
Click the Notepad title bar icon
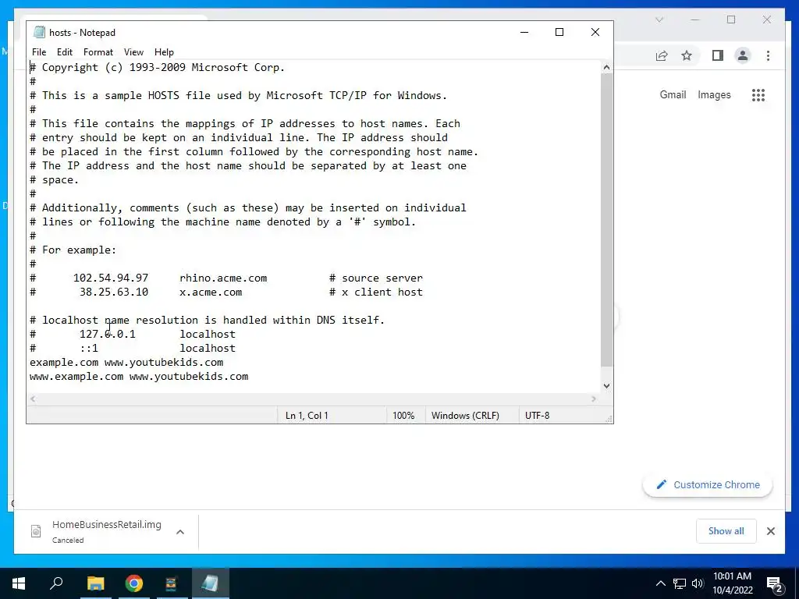click(x=39, y=32)
